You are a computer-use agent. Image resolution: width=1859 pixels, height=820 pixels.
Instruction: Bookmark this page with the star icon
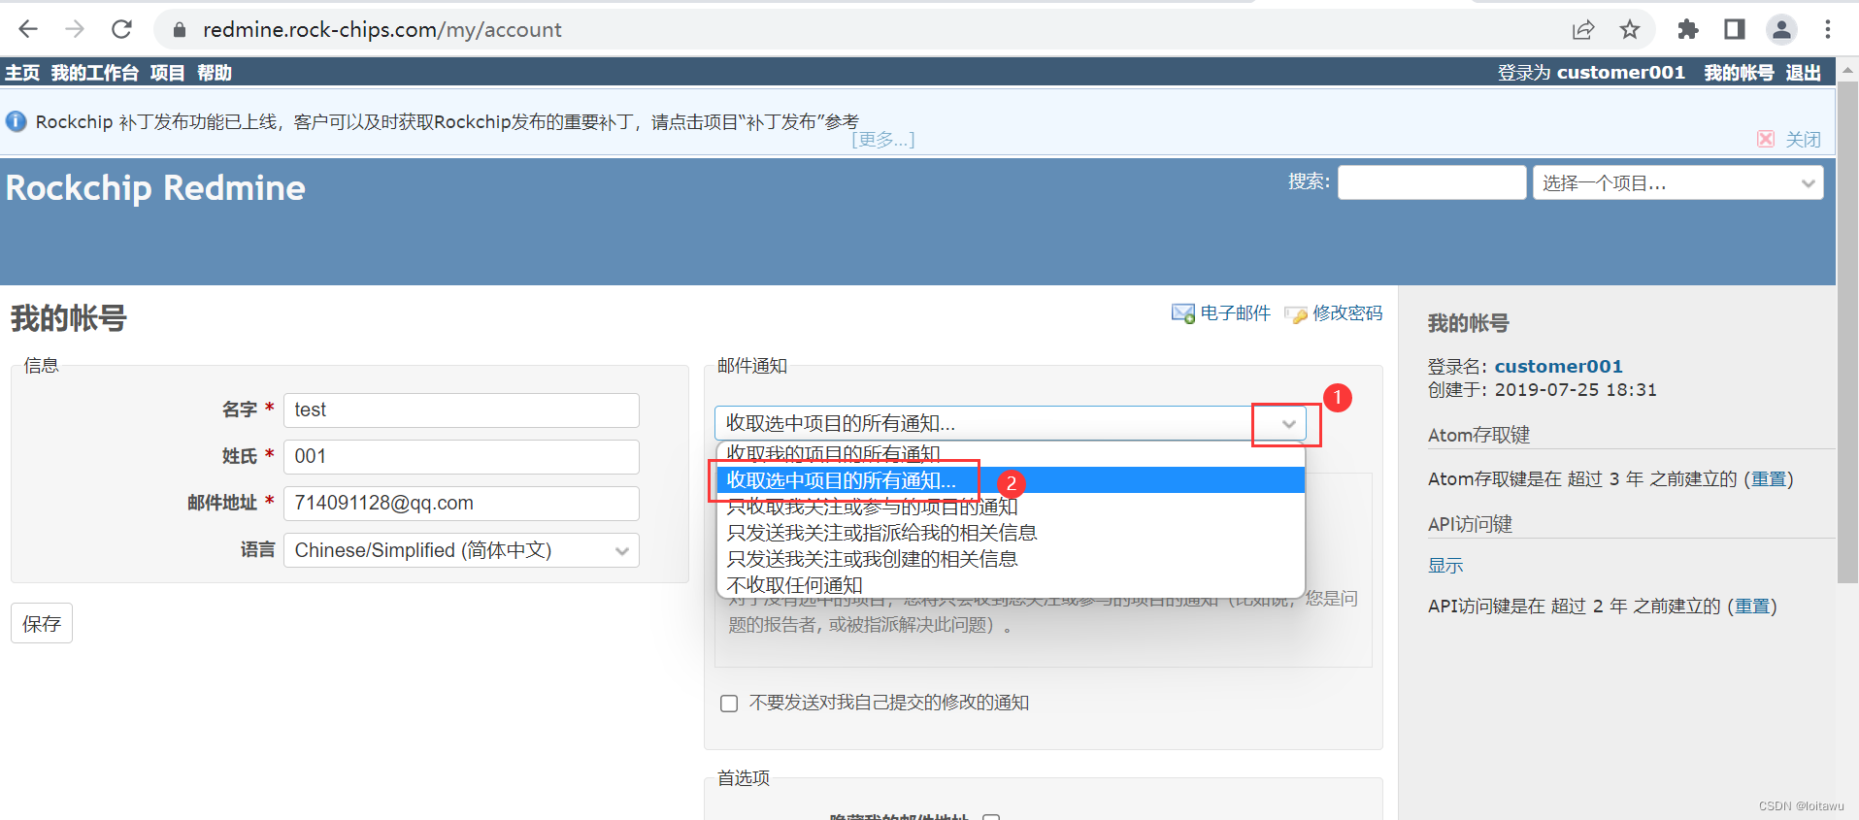click(1630, 30)
